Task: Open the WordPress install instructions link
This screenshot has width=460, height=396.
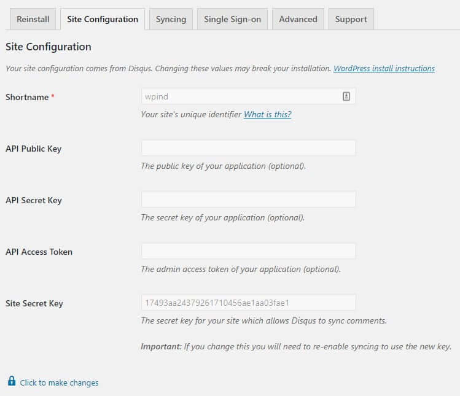Action: click(x=384, y=68)
